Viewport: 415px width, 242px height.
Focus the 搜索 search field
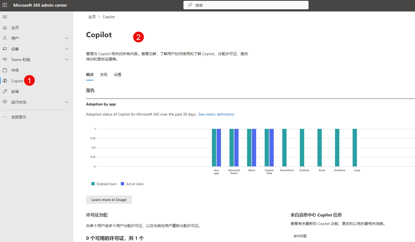click(246, 5)
